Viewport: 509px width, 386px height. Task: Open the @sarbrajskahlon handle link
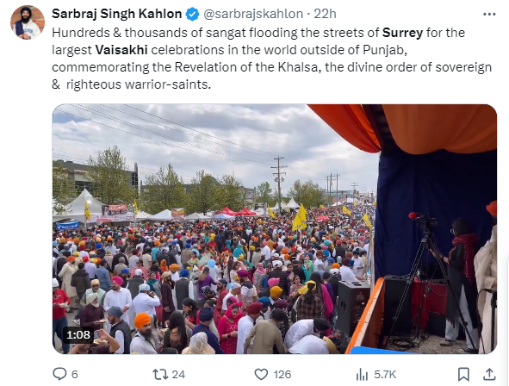(253, 14)
